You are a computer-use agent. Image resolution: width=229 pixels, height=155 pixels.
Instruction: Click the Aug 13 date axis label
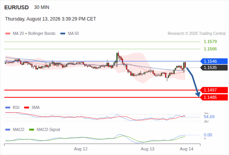pyautogui.click(x=147, y=149)
